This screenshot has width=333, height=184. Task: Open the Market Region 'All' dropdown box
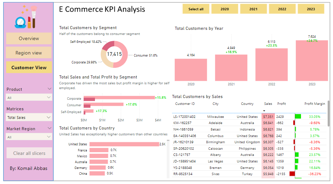click(29, 137)
